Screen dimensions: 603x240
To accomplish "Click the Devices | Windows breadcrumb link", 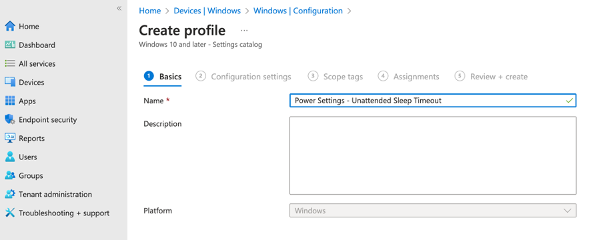I will [x=207, y=11].
